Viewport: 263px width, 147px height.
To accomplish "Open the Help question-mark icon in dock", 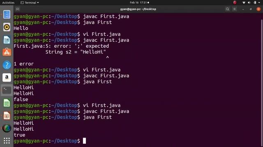I will [7, 65].
